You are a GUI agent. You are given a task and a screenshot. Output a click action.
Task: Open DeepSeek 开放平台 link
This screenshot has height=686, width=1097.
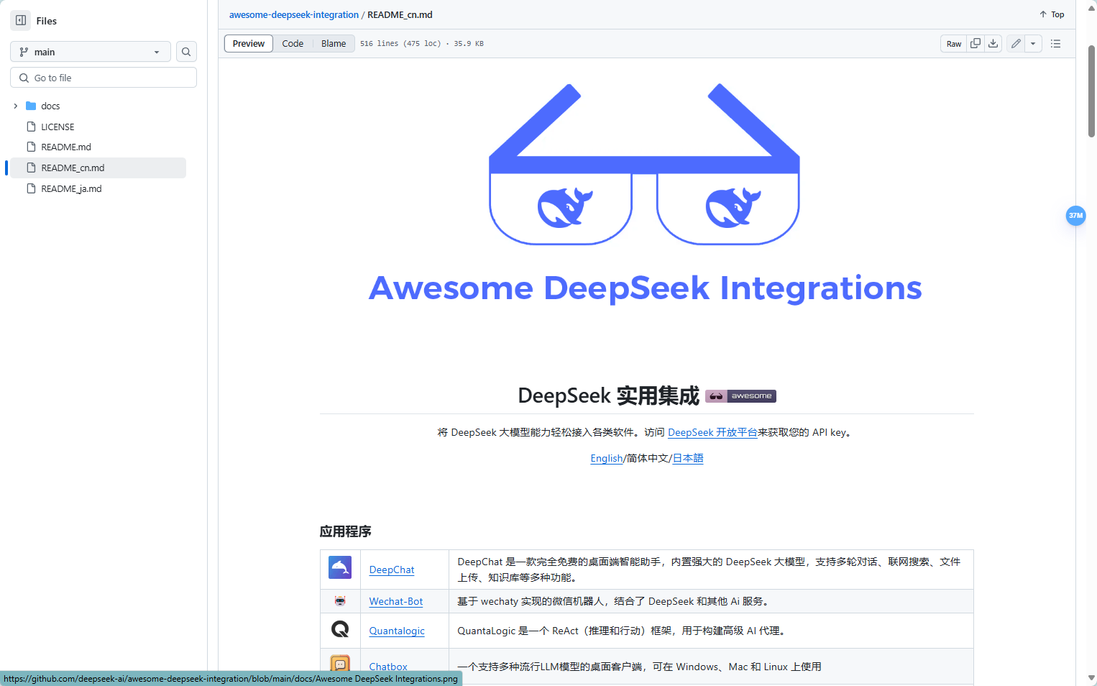point(712,432)
